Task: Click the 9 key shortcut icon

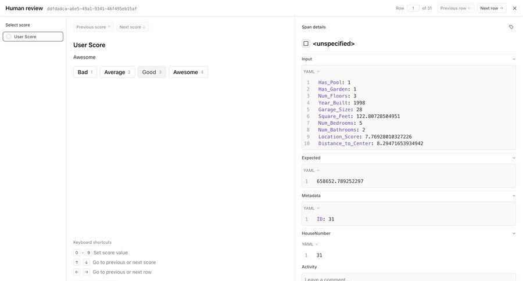Action: pos(88,253)
